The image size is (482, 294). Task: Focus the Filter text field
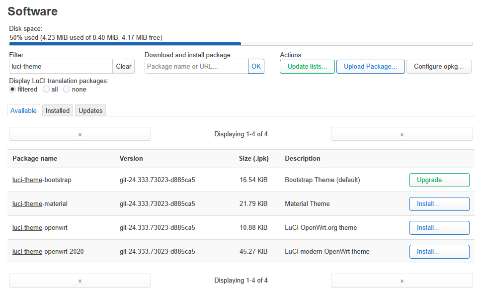click(x=61, y=67)
